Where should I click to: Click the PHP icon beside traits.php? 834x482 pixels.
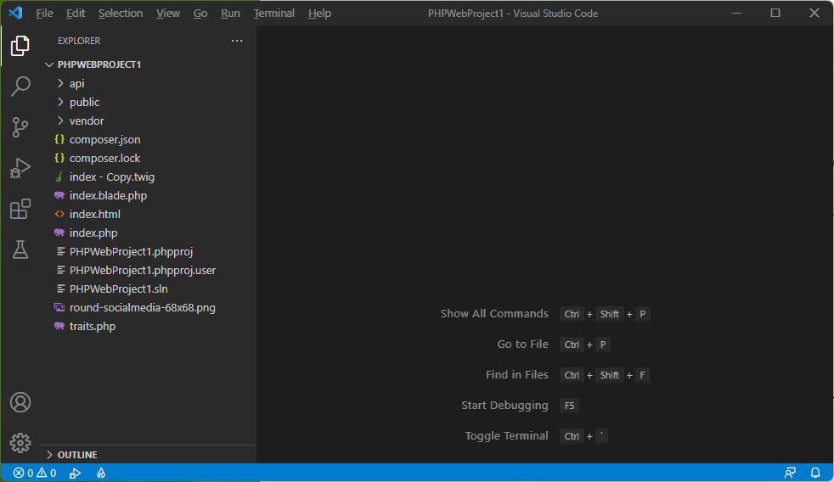[x=59, y=327]
